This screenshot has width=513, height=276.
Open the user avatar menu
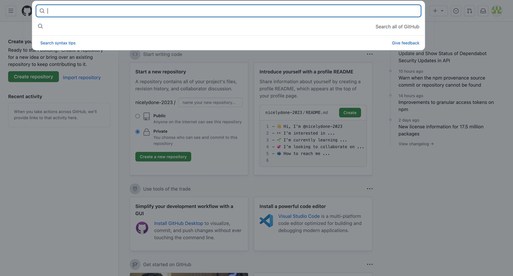click(497, 11)
